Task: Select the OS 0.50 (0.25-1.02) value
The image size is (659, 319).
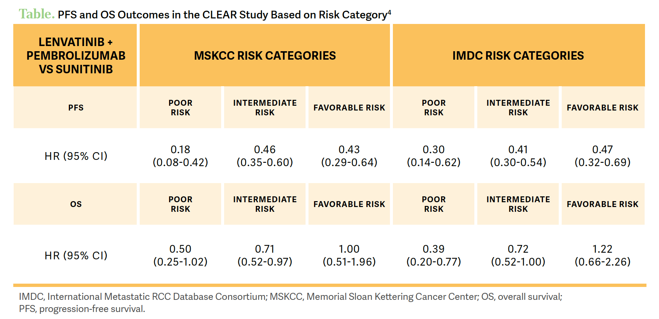Action: click(180, 255)
